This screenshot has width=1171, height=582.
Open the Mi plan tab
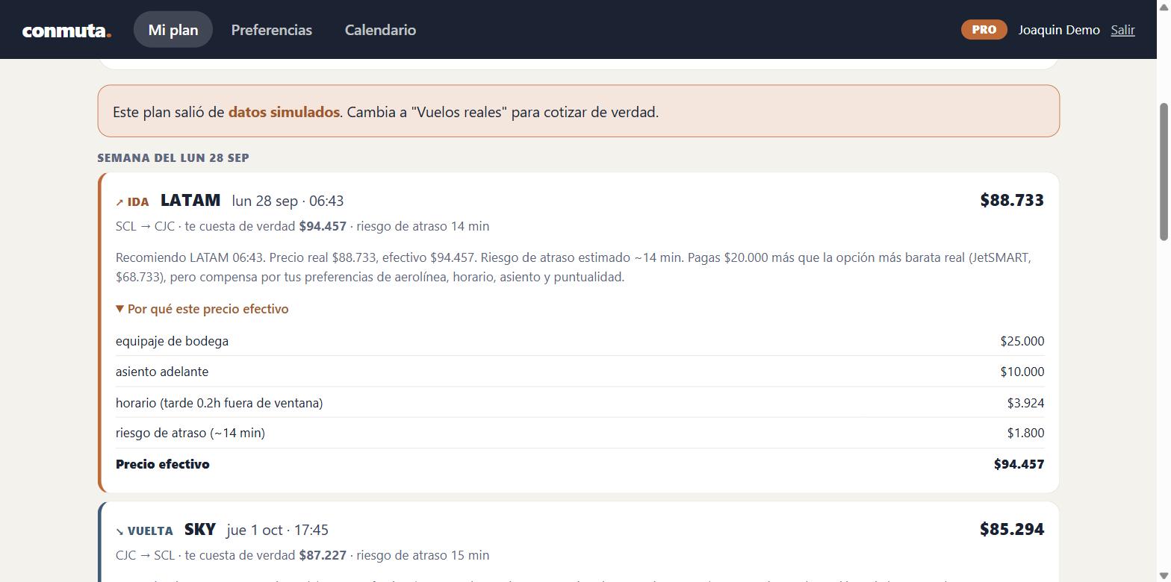point(173,30)
